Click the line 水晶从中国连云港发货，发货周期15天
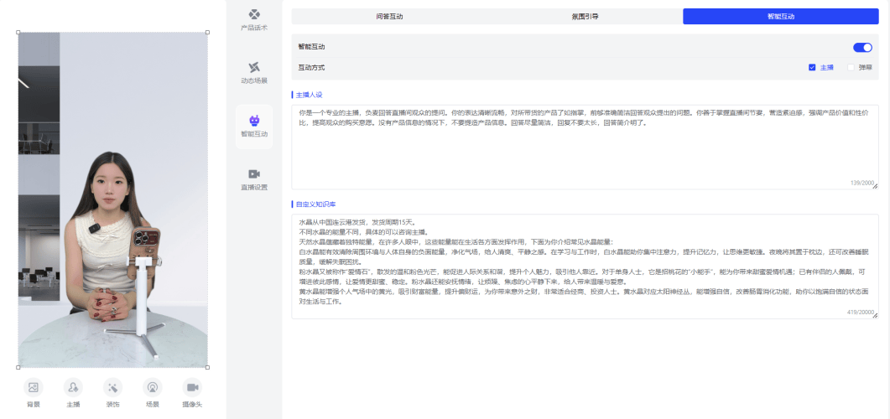 point(359,222)
